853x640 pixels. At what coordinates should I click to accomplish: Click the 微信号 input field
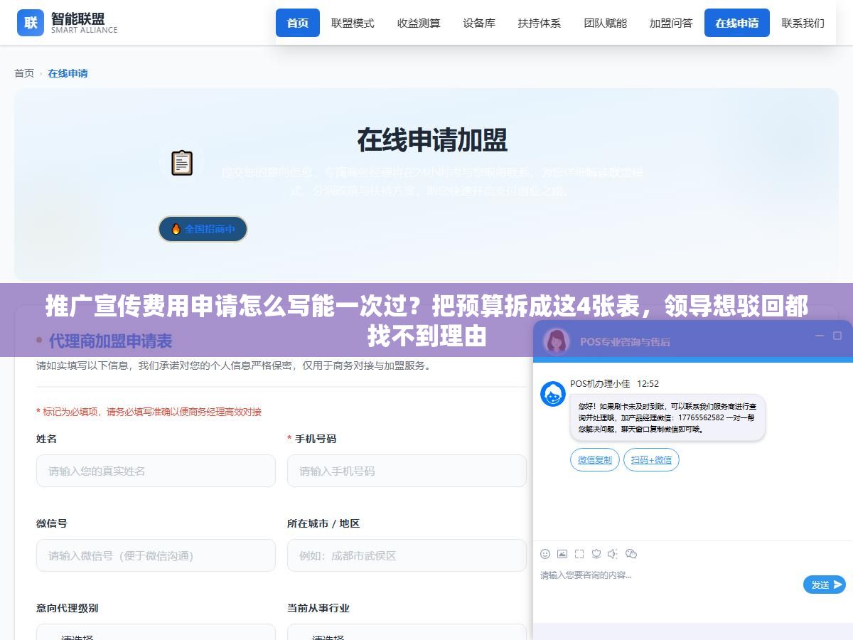tap(156, 555)
